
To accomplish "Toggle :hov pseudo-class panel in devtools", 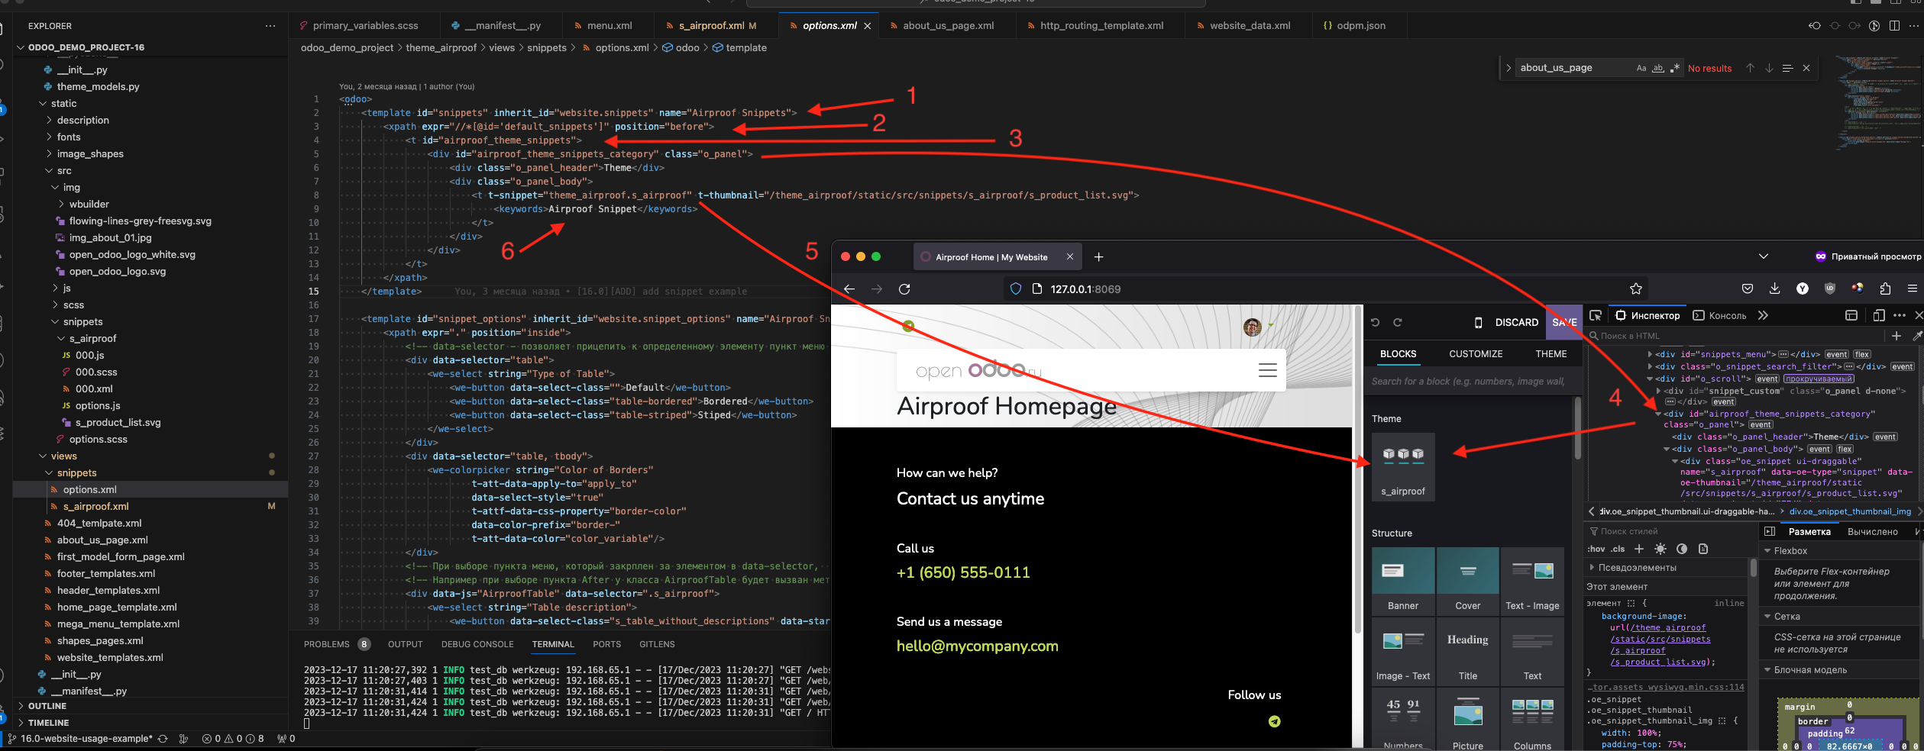I will pos(1596,549).
